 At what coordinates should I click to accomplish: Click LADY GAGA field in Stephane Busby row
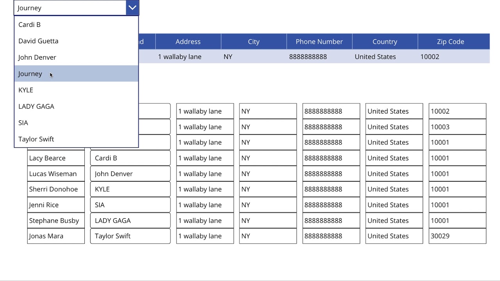[130, 221]
